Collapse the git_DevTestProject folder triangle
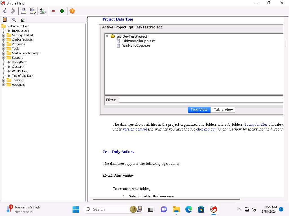The height and width of the screenshot is (216, 289). tap(107, 36)
